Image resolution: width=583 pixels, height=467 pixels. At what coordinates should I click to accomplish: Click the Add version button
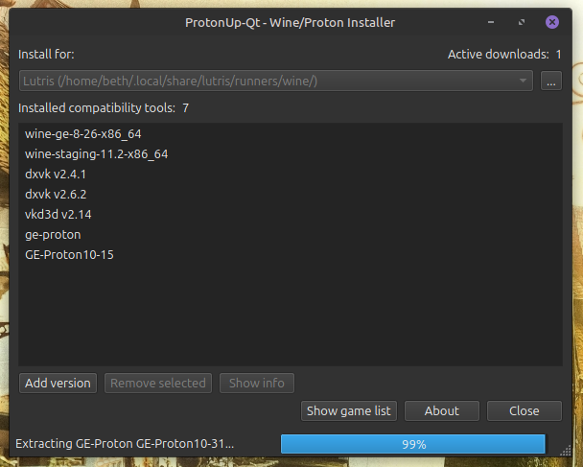pos(58,383)
